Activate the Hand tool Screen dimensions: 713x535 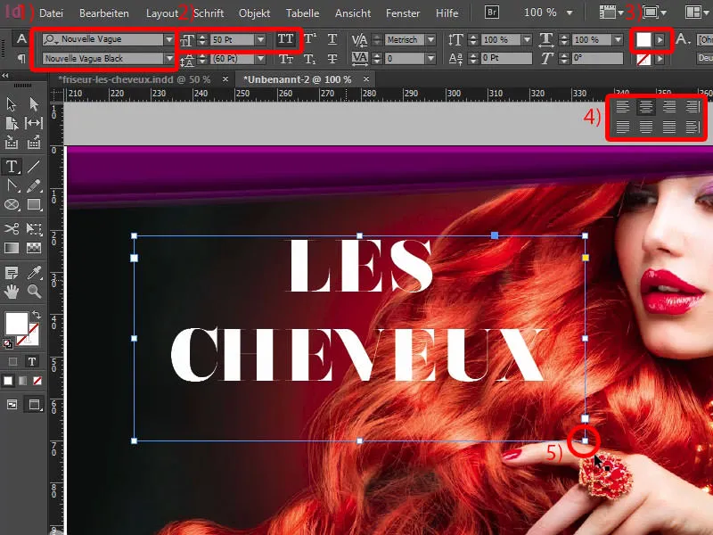pos(12,292)
